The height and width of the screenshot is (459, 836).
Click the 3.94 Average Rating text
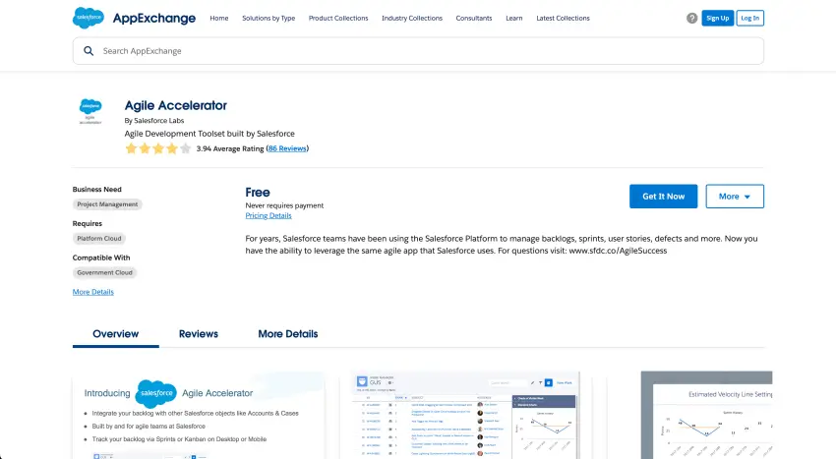(230, 148)
